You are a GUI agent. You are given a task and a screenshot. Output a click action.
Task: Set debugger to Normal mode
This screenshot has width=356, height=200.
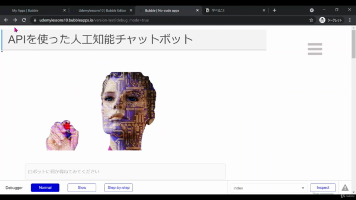pyautogui.click(x=45, y=188)
